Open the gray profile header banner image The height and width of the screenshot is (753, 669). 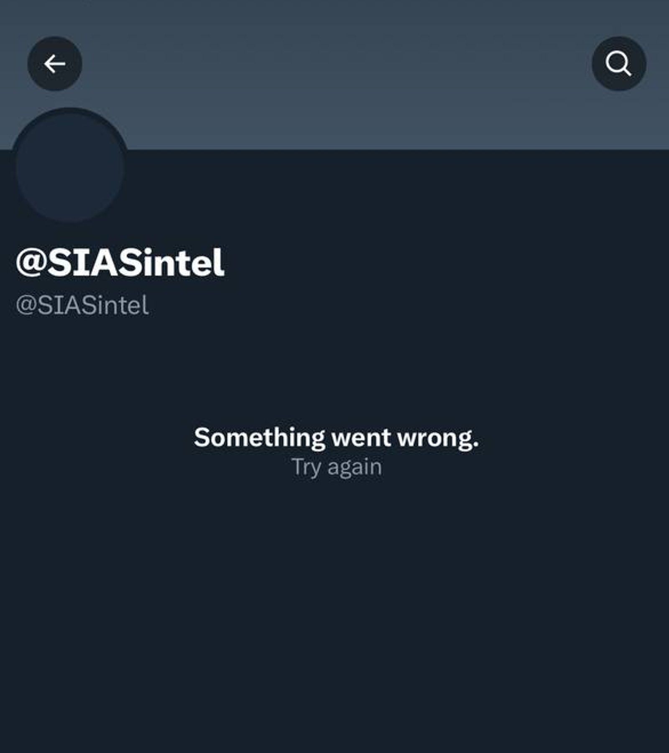[334, 74]
